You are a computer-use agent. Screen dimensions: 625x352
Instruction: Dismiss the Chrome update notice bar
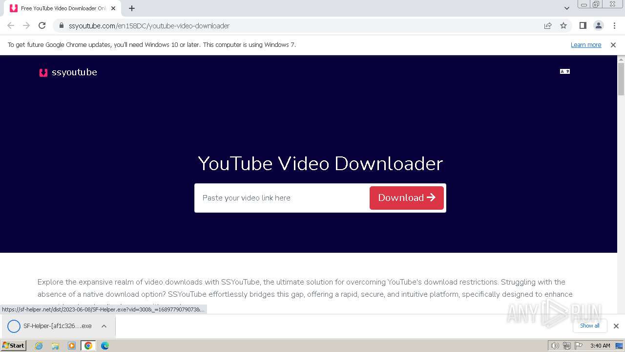tap(613, 44)
